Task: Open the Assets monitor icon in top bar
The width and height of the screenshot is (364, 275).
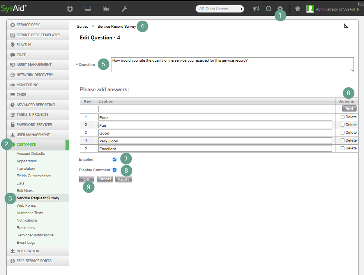Action: point(88,9)
